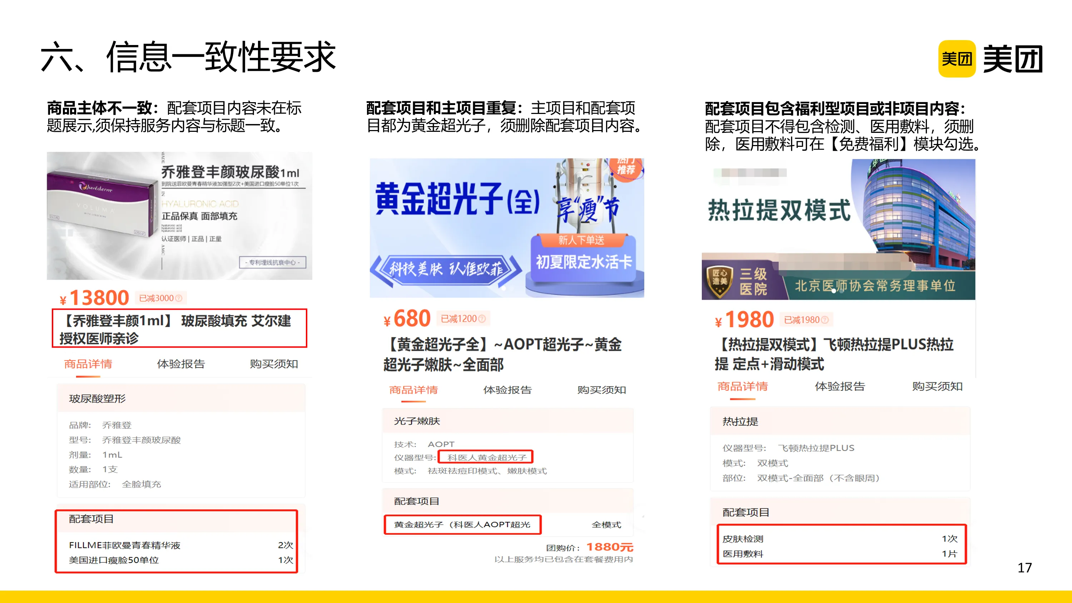Click the title 【热拉提双模式】飞顿热拉提PLUS

(834, 354)
